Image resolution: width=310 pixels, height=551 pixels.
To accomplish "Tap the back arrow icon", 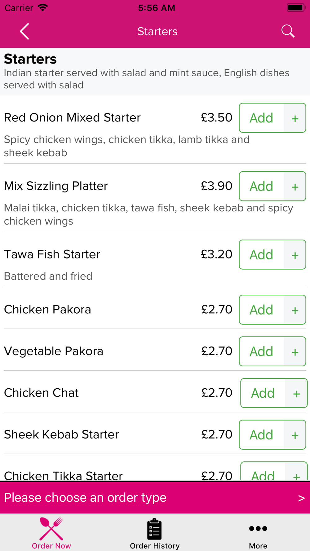I will (x=24, y=31).
